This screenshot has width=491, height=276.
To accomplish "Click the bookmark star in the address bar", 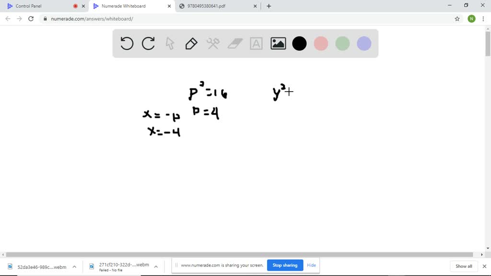I will (x=457, y=19).
